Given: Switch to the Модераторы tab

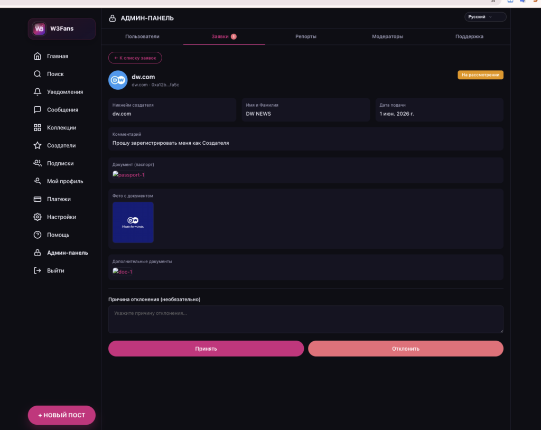Looking at the screenshot, I should (x=387, y=36).
